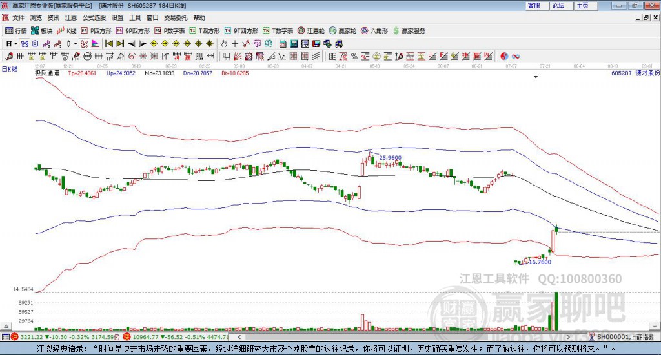Click the 论坛 forum button
The height and width of the screenshot is (355, 661).
[x=562, y=5]
